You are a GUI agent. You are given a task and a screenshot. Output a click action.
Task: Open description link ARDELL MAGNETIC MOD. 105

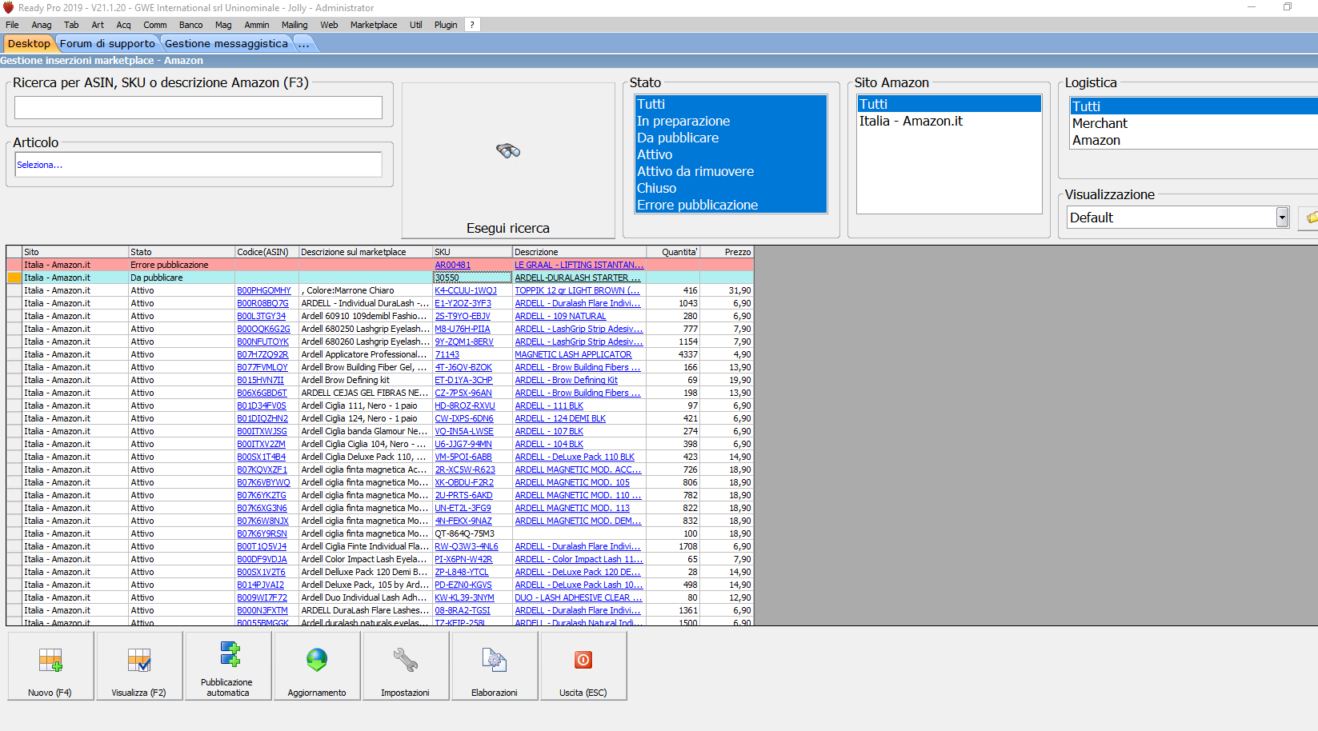(572, 482)
